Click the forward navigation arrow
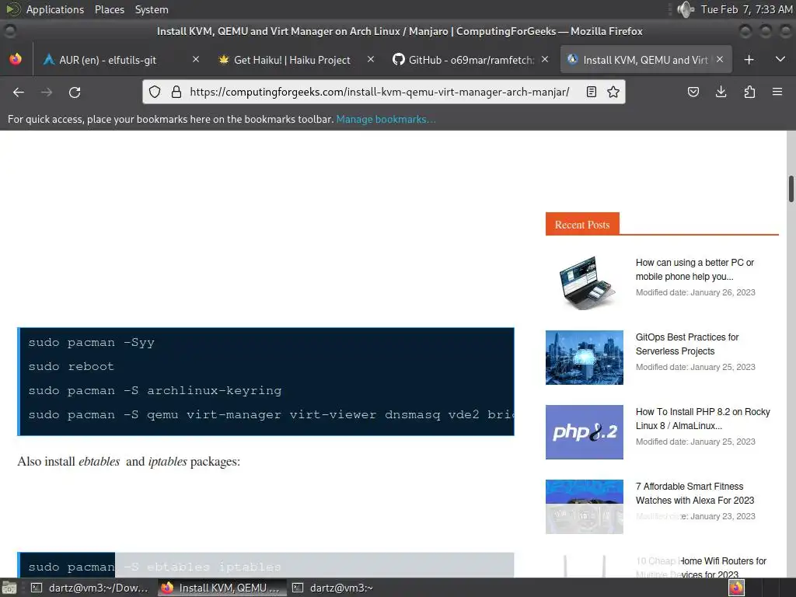This screenshot has width=796, height=597. coord(46,92)
